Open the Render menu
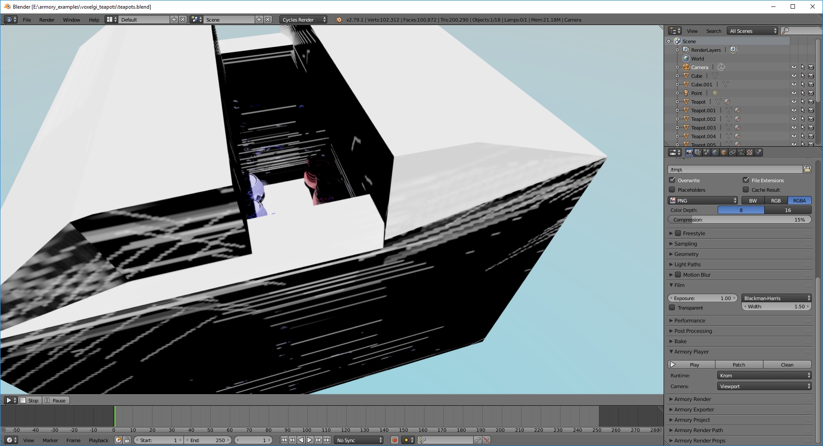823x446 pixels. coord(47,19)
